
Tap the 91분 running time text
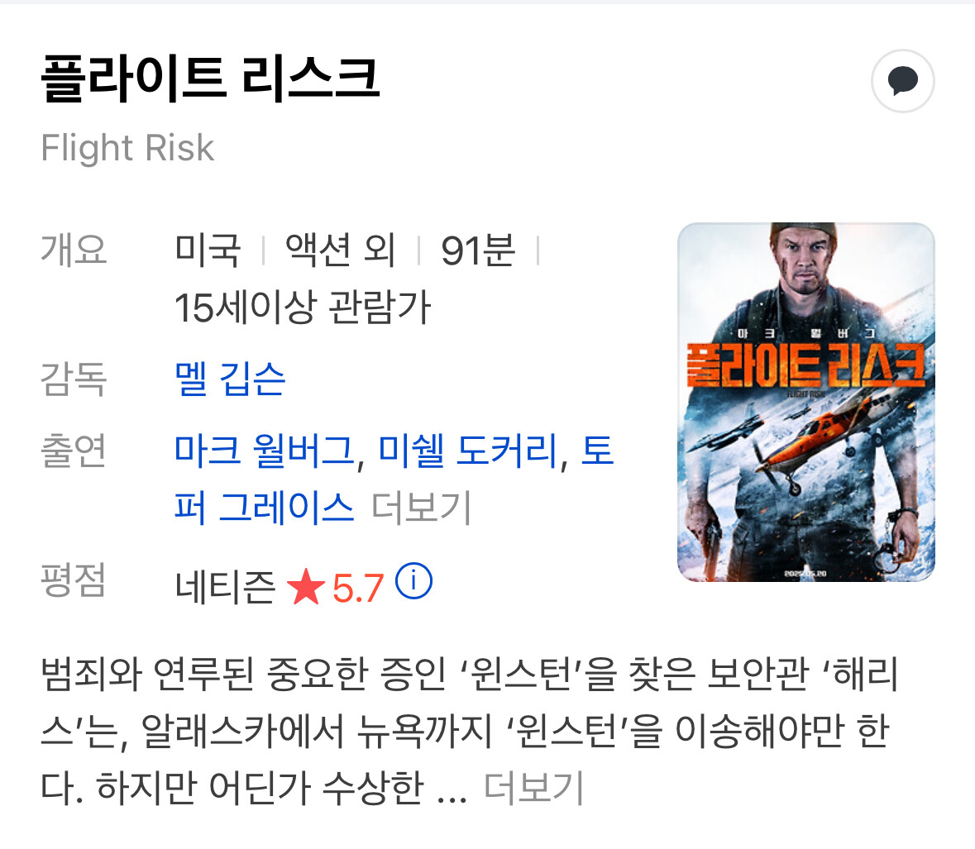point(477,250)
